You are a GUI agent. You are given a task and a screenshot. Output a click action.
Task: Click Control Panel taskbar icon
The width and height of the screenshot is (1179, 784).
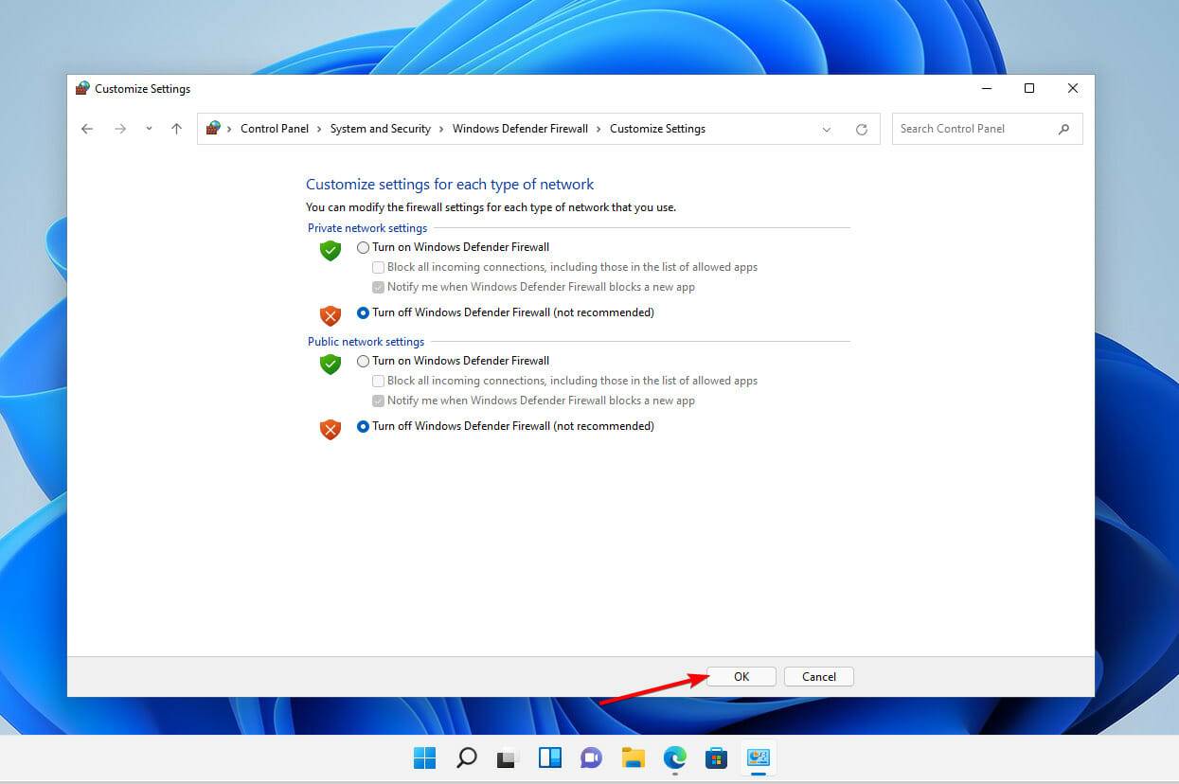coord(759,757)
